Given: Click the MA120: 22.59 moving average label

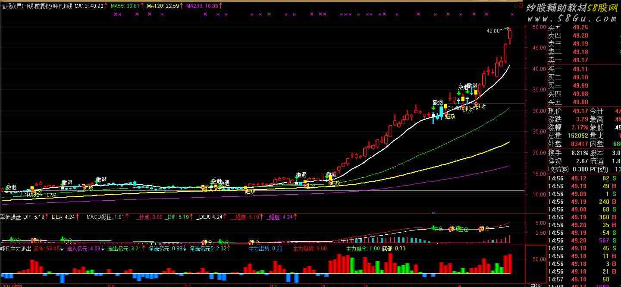Looking at the screenshot, I should coord(163,6).
